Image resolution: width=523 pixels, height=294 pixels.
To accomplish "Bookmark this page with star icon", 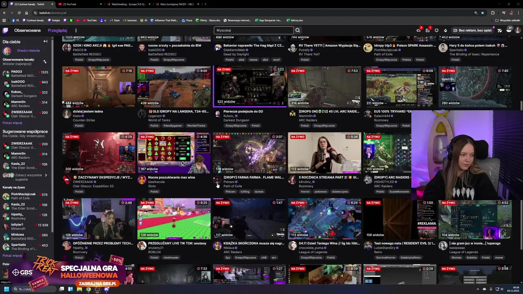I will (x=483, y=13).
